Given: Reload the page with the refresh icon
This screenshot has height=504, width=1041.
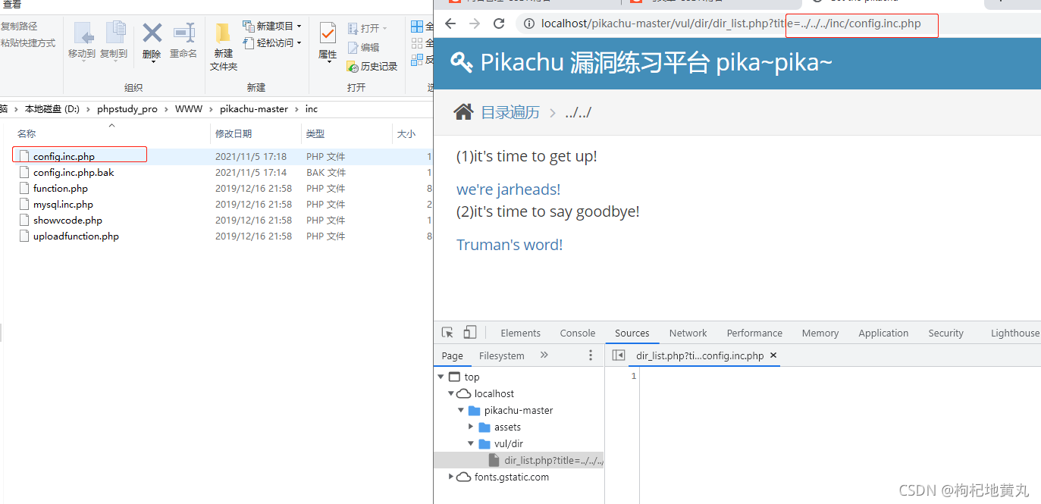Looking at the screenshot, I should (x=499, y=23).
